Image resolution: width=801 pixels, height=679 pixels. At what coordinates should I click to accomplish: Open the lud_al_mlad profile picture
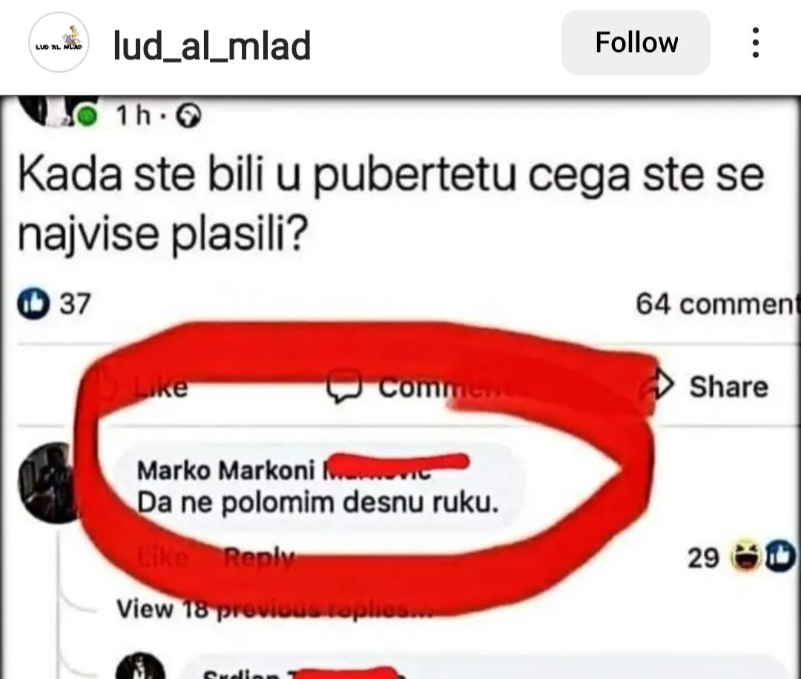[59, 42]
